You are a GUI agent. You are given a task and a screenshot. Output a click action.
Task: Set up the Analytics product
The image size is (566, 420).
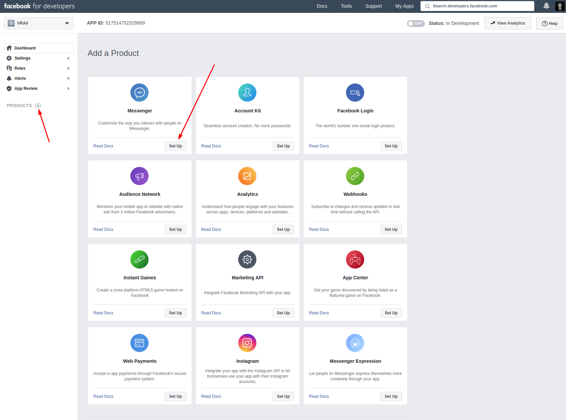(x=283, y=230)
